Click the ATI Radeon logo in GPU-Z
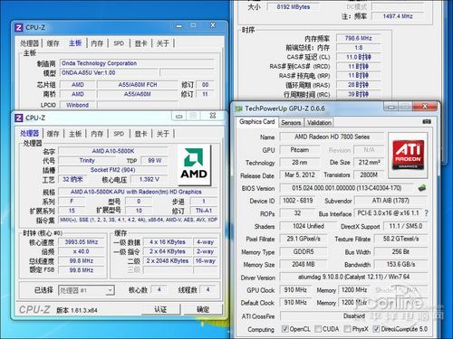The width and height of the screenshot is (453, 339). point(408,155)
